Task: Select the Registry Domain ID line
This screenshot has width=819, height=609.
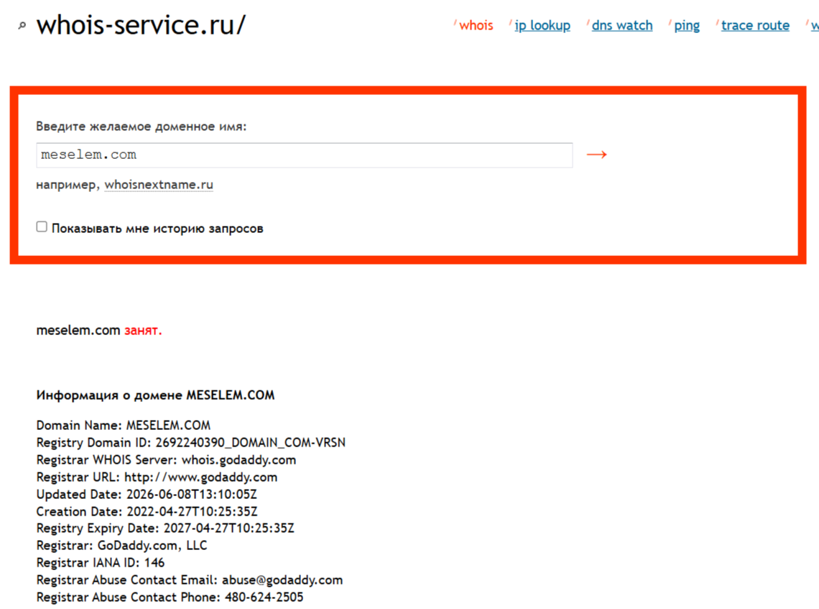Action: 190,443
